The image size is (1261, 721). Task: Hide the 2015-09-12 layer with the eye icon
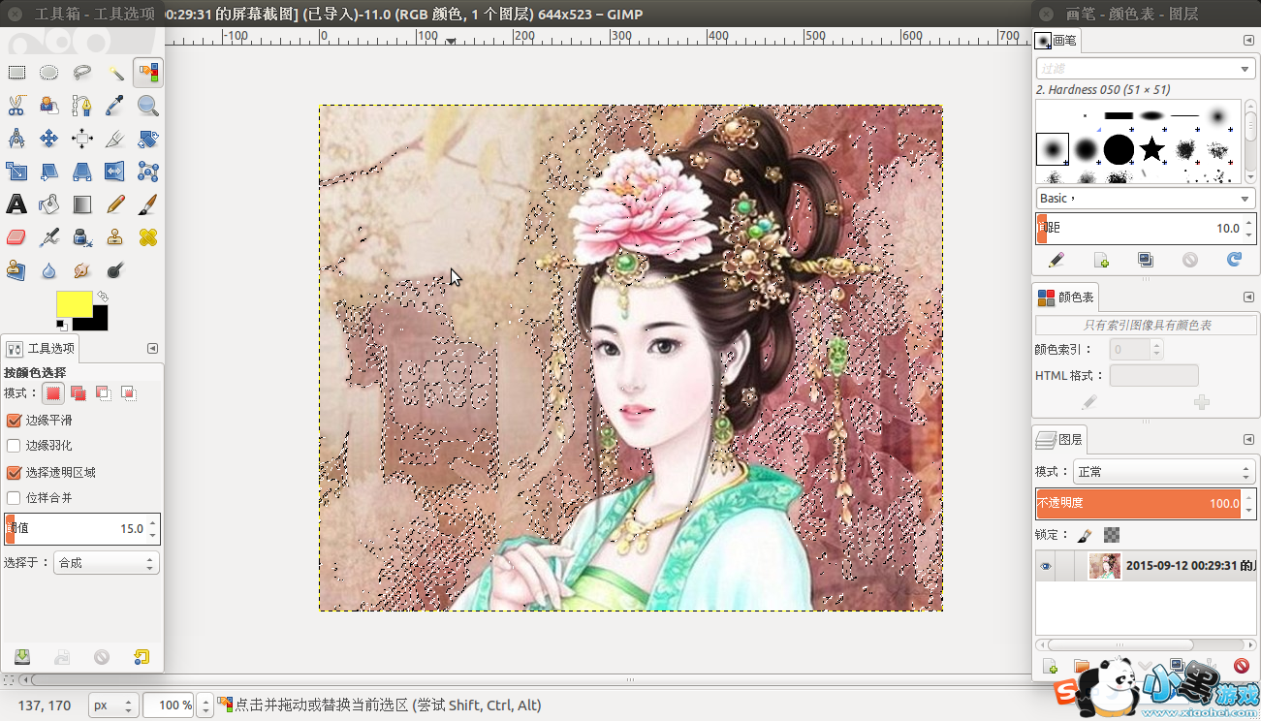pos(1045,566)
